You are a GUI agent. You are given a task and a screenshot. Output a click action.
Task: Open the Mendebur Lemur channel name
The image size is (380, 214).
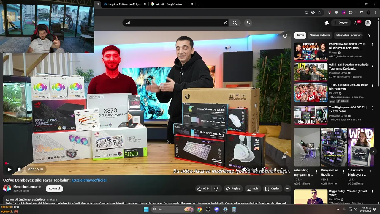(x=26, y=187)
